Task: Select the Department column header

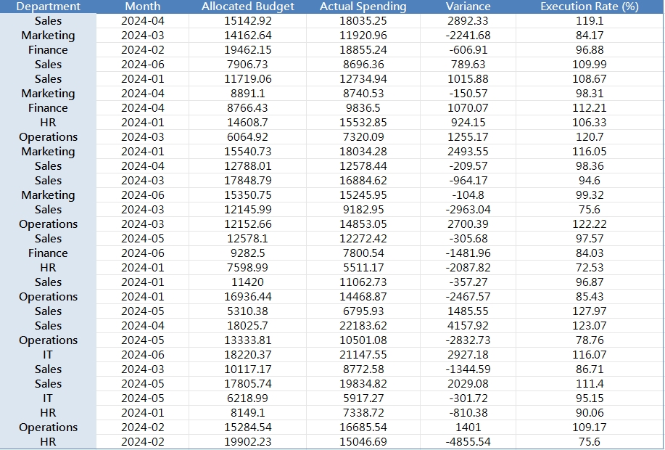Action: [x=48, y=7]
